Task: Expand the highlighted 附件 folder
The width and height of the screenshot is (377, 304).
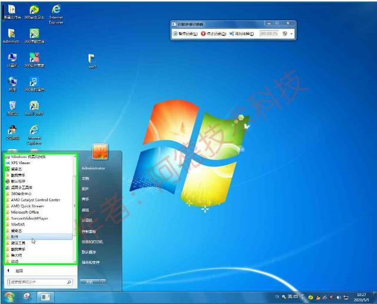Action: pyautogui.click(x=39, y=237)
